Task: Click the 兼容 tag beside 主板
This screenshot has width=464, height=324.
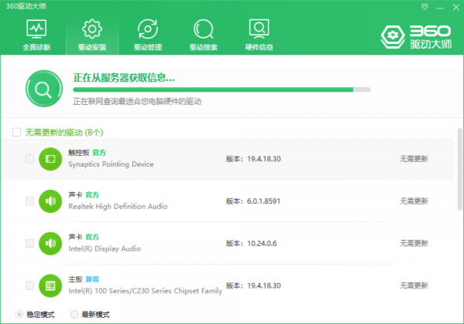Action: point(92,279)
